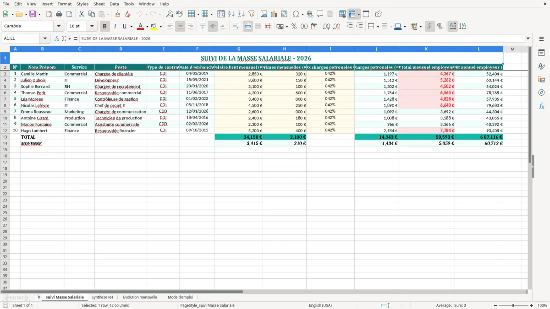Toggle Merge and Center Cells

[248, 27]
